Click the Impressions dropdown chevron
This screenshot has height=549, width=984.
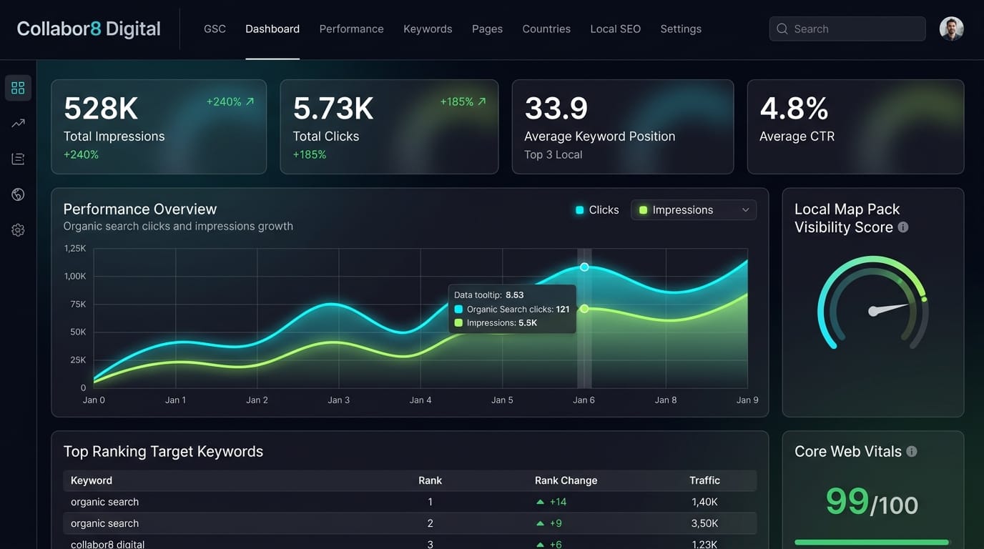[745, 209]
